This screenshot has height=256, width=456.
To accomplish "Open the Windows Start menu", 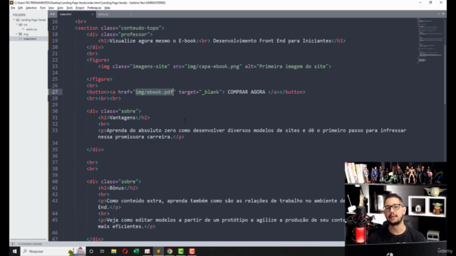I will (14, 251).
